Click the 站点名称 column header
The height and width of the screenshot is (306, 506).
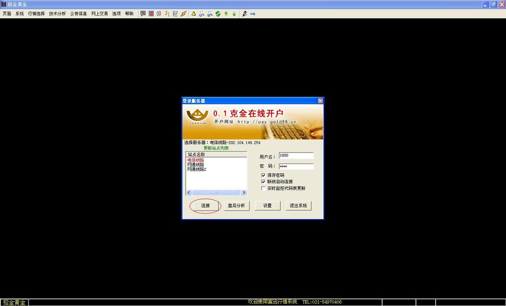pos(216,154)
